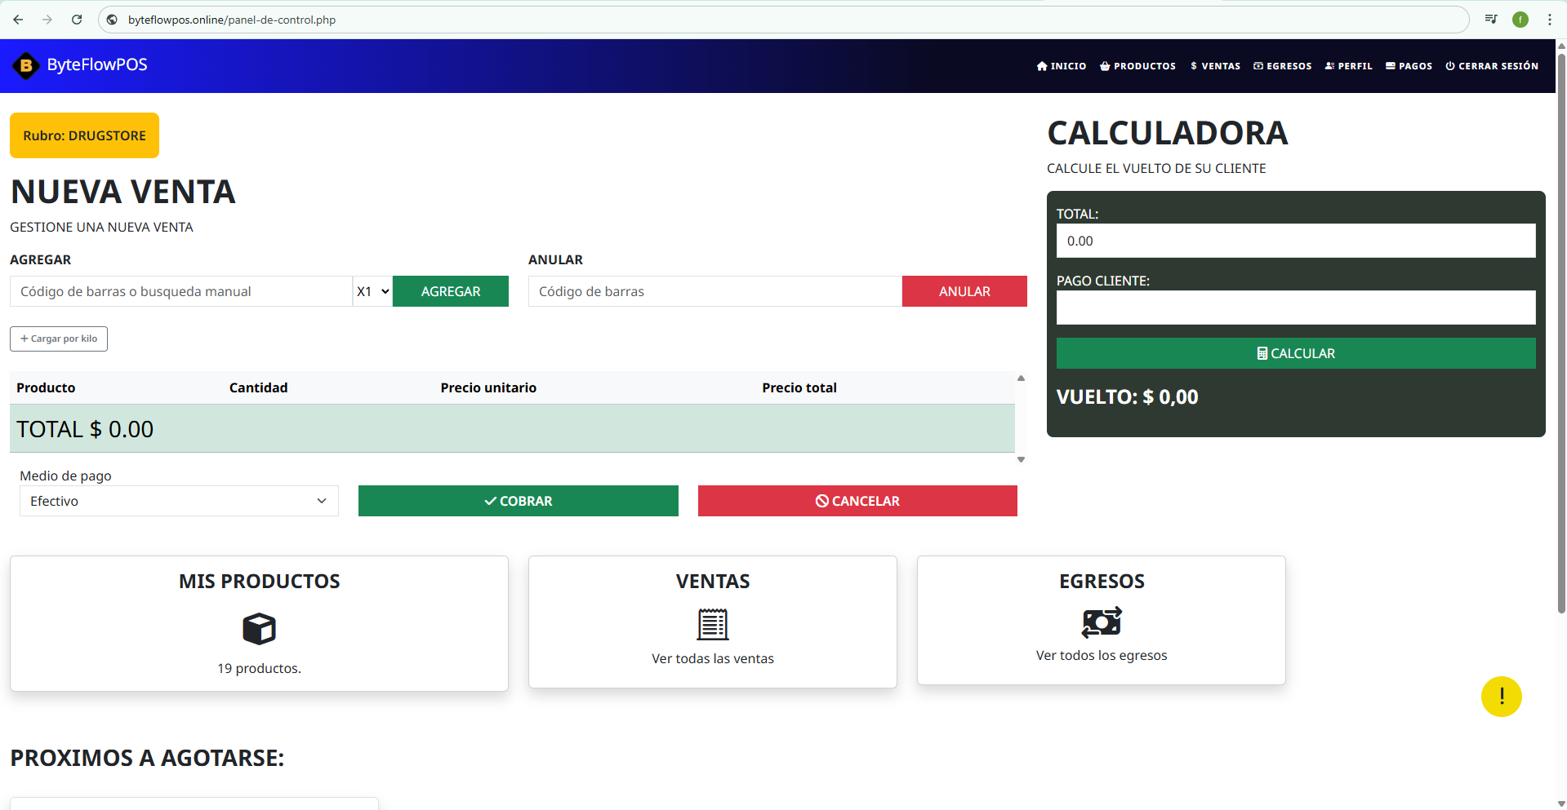Reload the page with the browser refresh icon
The image size is (1567, 810).
(x=77, y=20)
